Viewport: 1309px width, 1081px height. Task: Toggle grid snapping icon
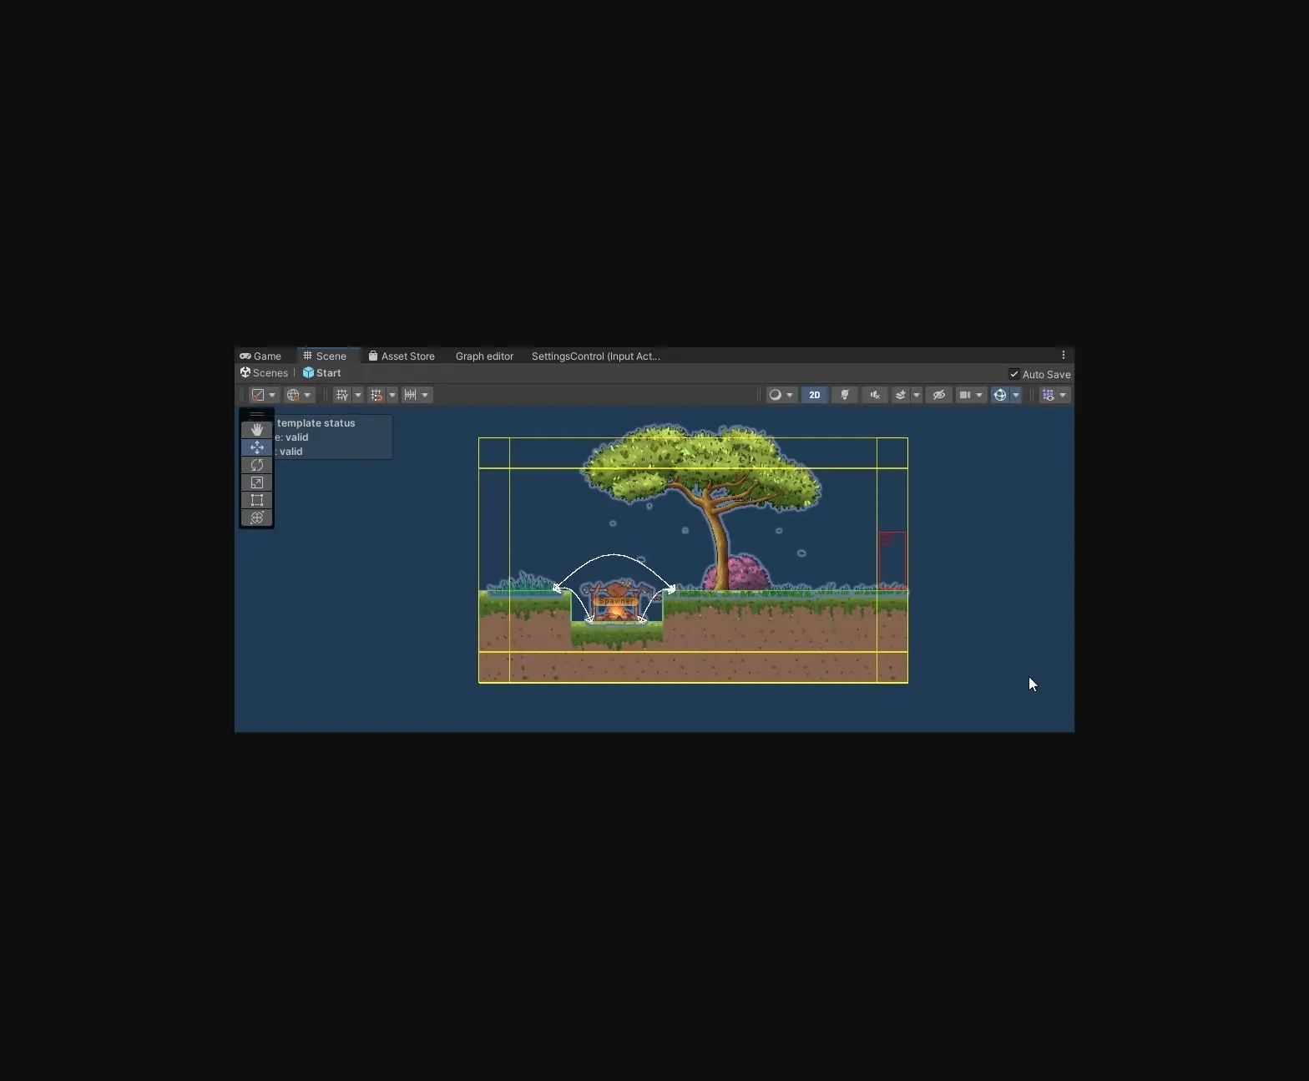pos(377,395)
